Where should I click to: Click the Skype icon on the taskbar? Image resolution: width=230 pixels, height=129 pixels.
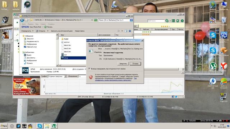pos(40,126)
